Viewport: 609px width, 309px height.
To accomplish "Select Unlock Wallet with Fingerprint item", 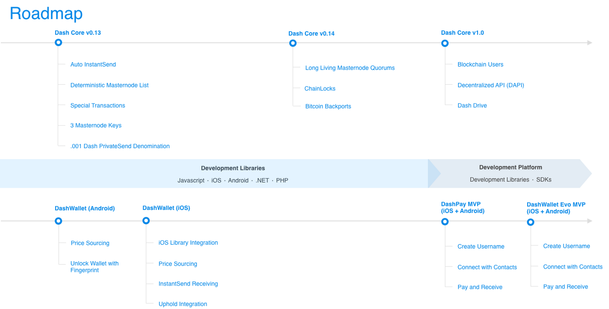I will click(x=94, y=267).
